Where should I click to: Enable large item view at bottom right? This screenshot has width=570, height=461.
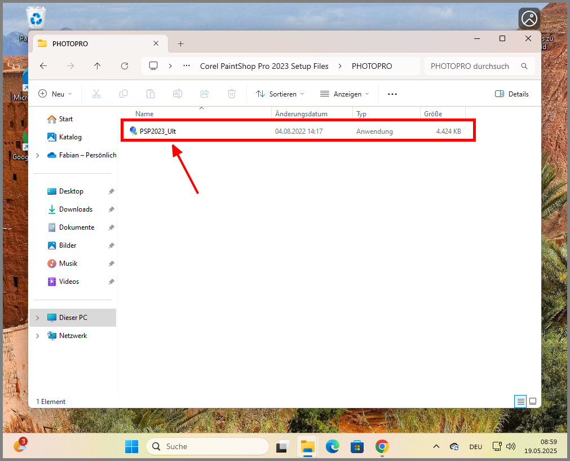click(x=533, y=401)
